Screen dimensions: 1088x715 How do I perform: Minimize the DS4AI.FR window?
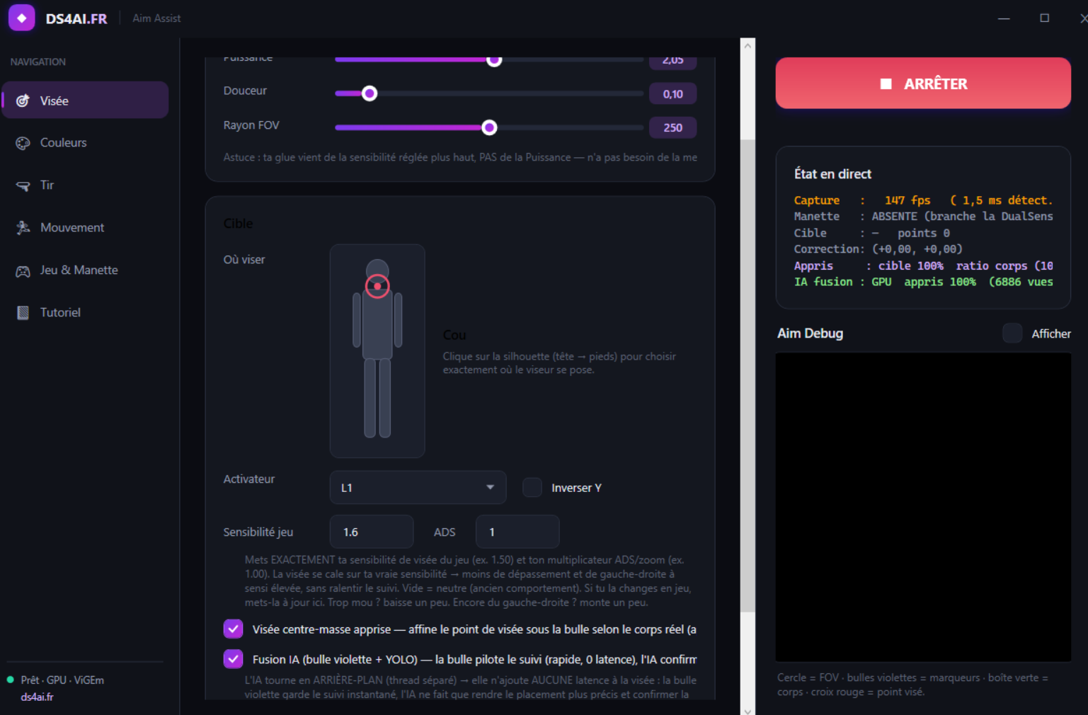tap(1004, 18)
